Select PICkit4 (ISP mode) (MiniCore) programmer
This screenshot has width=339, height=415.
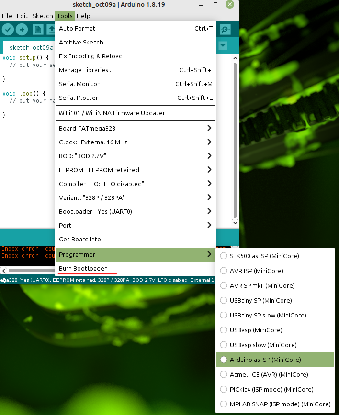pos(275,389)
